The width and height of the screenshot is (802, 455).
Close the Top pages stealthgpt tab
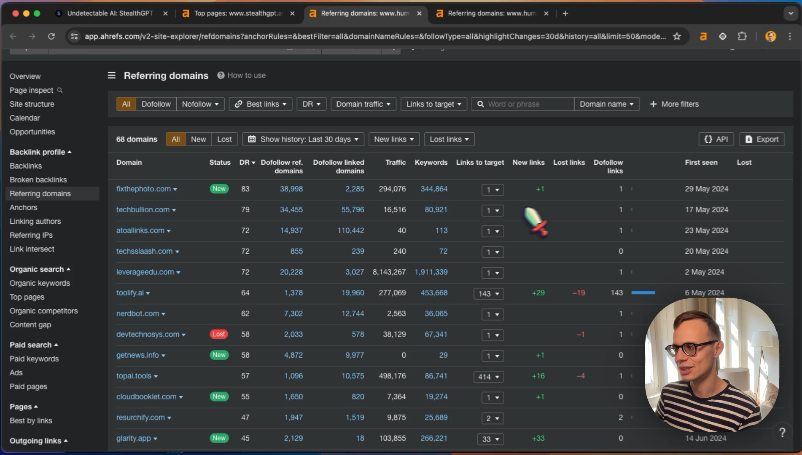292,13
